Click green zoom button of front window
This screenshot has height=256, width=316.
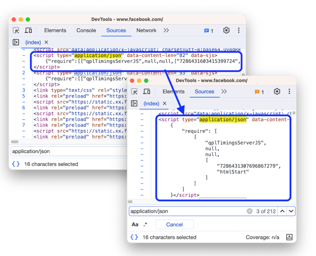pyautogui.click(x=146, y=81)
